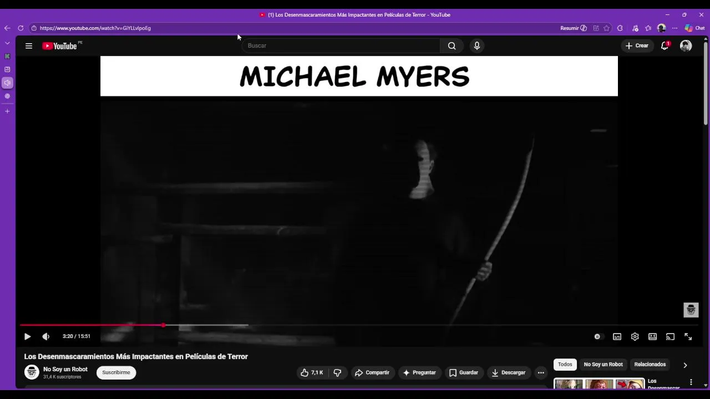Click the Preguntar button
This screenshot has height=399, width=710.
tap(419, 373)
